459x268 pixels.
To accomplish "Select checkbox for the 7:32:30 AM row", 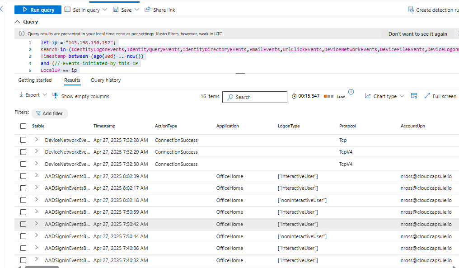I will 23,164.
